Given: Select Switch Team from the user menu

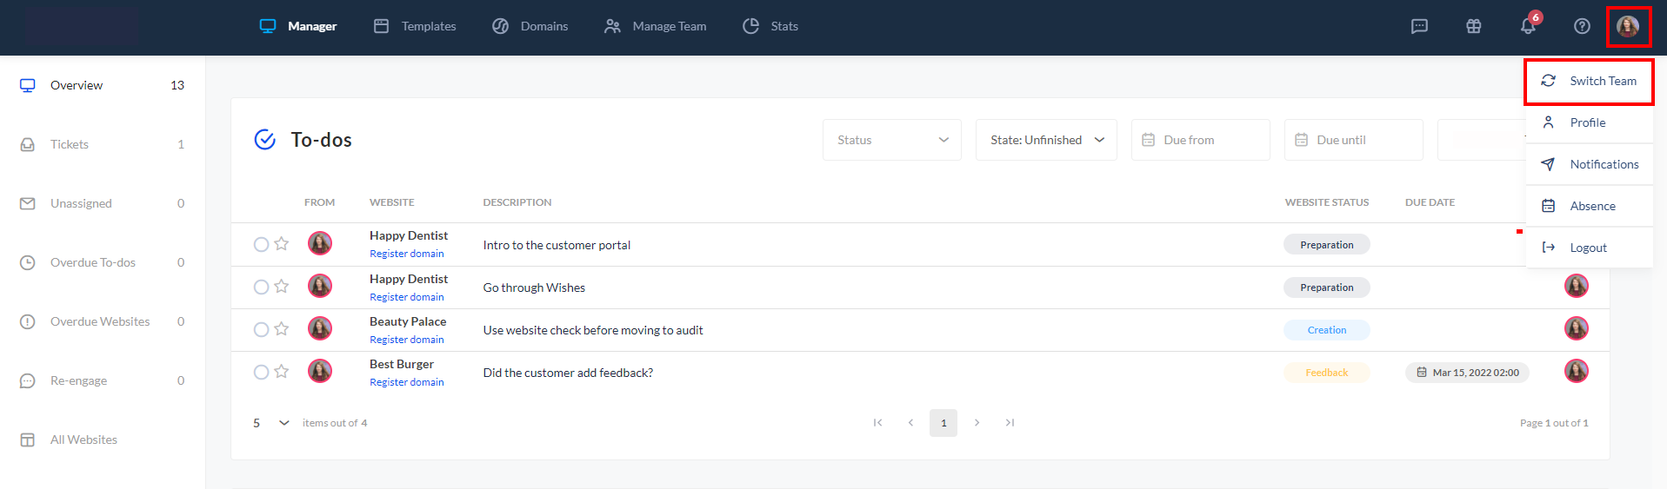Looking at the screenshot, I should click(1589, 81).
